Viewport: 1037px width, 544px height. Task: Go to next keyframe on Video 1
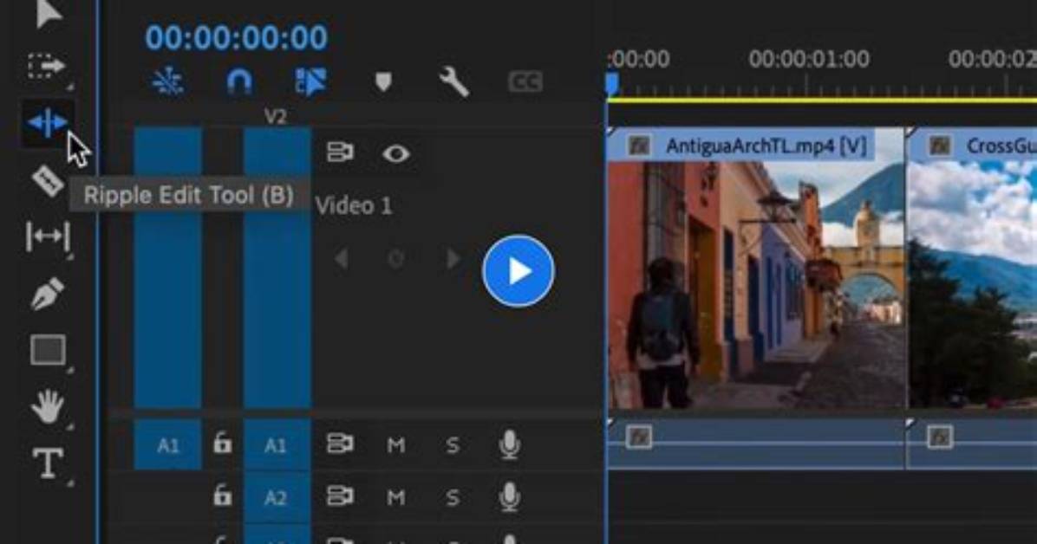[453, 258]
